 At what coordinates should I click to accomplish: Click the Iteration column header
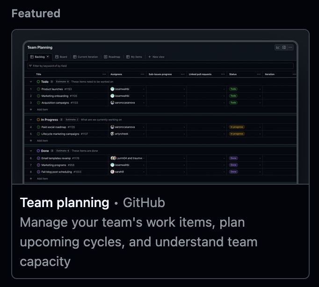tap(269, 74)
